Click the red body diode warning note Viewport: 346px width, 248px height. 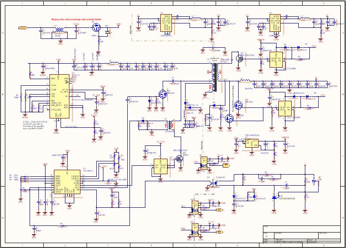[x=76, y=19]
